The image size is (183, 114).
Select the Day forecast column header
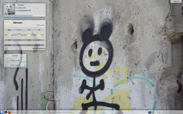[x=9, y=30]
